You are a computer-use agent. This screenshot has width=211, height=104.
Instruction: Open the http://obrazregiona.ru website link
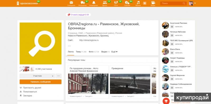(x=89, y=40)
